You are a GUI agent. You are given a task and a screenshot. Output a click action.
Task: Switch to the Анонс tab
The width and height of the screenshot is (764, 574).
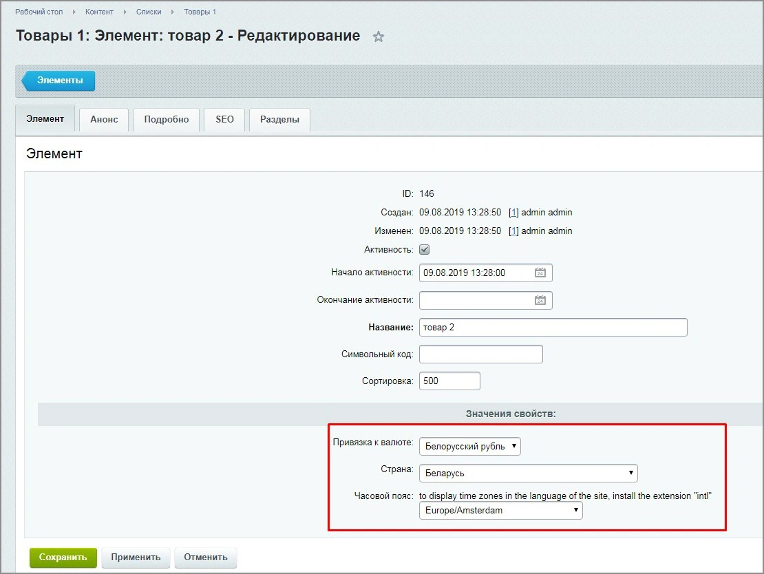tap(104, 119)
